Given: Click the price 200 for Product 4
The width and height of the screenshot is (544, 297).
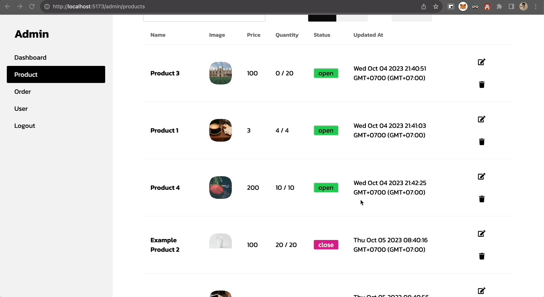Looking at the screenshot, I should pyautogui.click(x=253, y=188).
